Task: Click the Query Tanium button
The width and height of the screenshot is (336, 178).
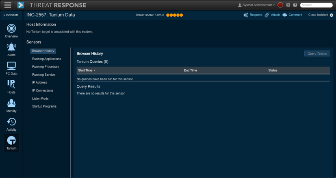Action: [x=317, y=53]
